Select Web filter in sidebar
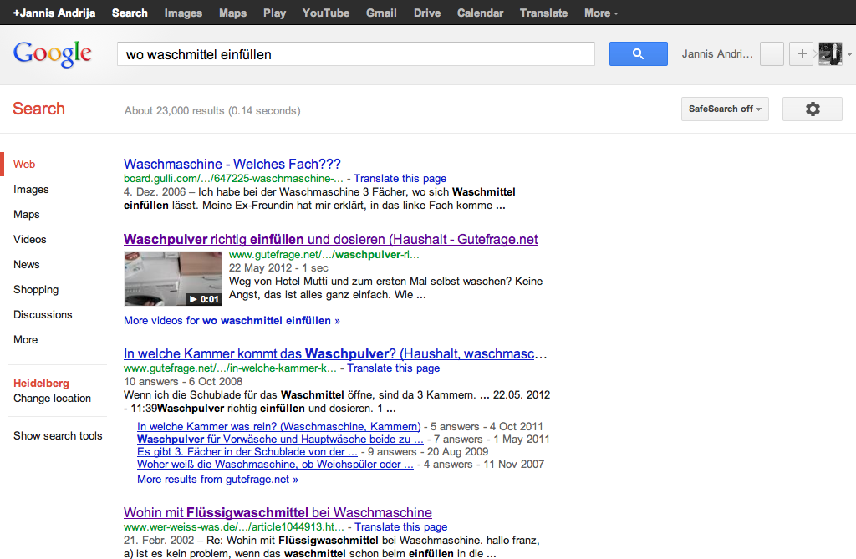The height and width of the screenshot is (559, 856). tap(24, 164)
